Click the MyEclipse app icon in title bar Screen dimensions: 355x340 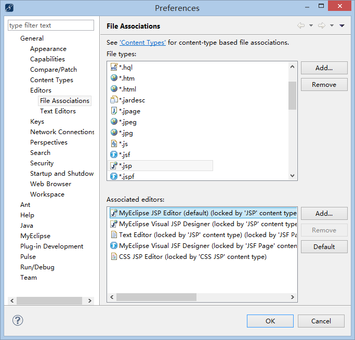[x=9, y=8]
